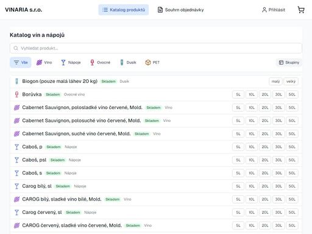Click cocktail icon beside Caboš, s
The image size is (312, 234).
coord(17,173)
